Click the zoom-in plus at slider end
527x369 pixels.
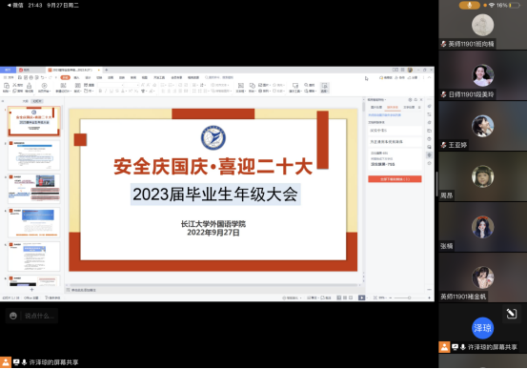(x=429, y=297)
